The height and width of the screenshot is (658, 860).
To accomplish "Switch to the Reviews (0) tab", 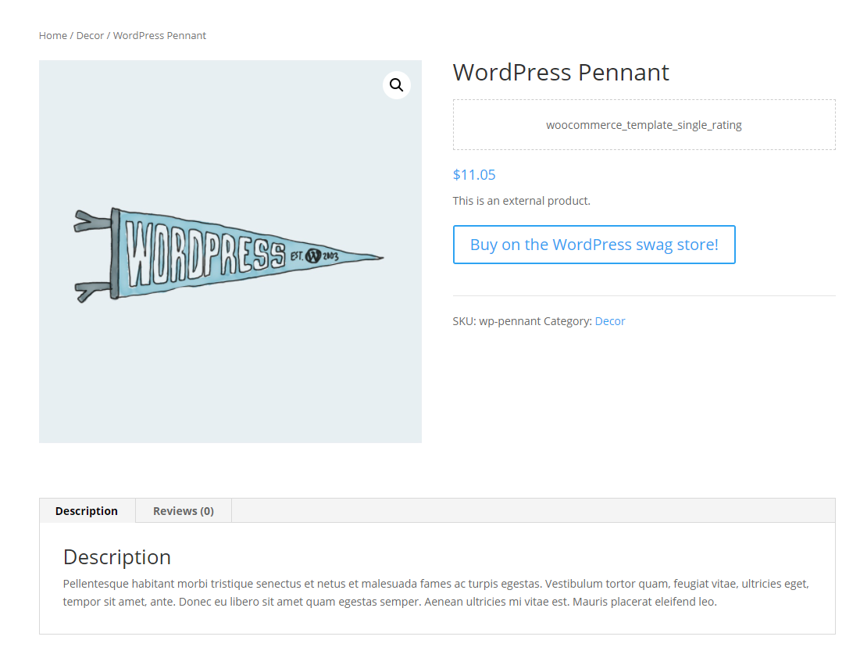I will pyautogui.click(x=184, y=511).
